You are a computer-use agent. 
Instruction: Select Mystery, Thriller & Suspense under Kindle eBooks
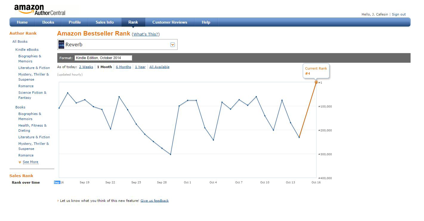click(33, 77)
